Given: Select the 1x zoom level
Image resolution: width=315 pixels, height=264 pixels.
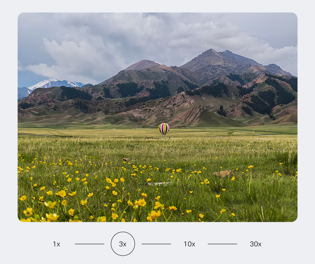Looking at the screenshot, I should point(57,244).
